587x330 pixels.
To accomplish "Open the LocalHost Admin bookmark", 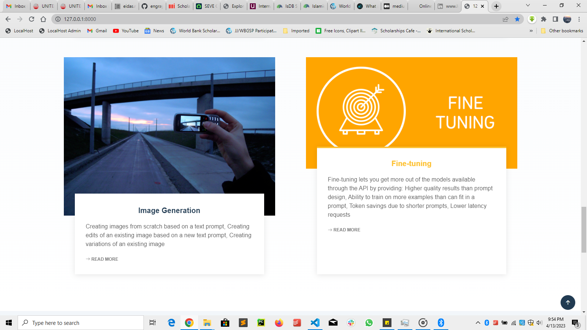I will tap(59, 31).
